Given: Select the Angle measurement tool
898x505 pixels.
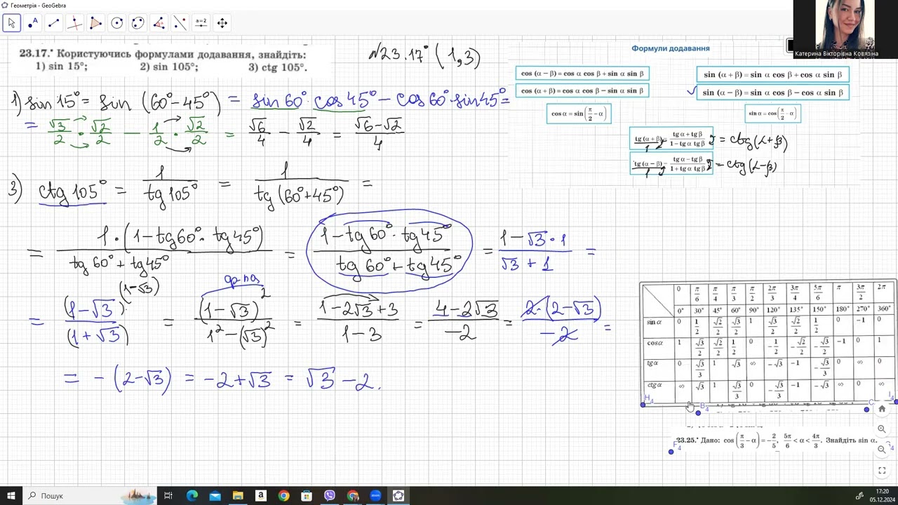Looking at the screenshot, I should (159, 23).
